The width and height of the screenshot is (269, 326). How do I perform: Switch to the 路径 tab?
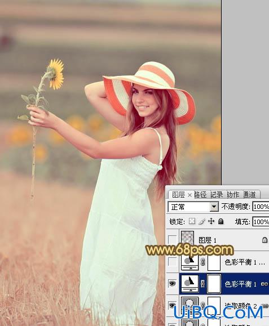point(200,195)
